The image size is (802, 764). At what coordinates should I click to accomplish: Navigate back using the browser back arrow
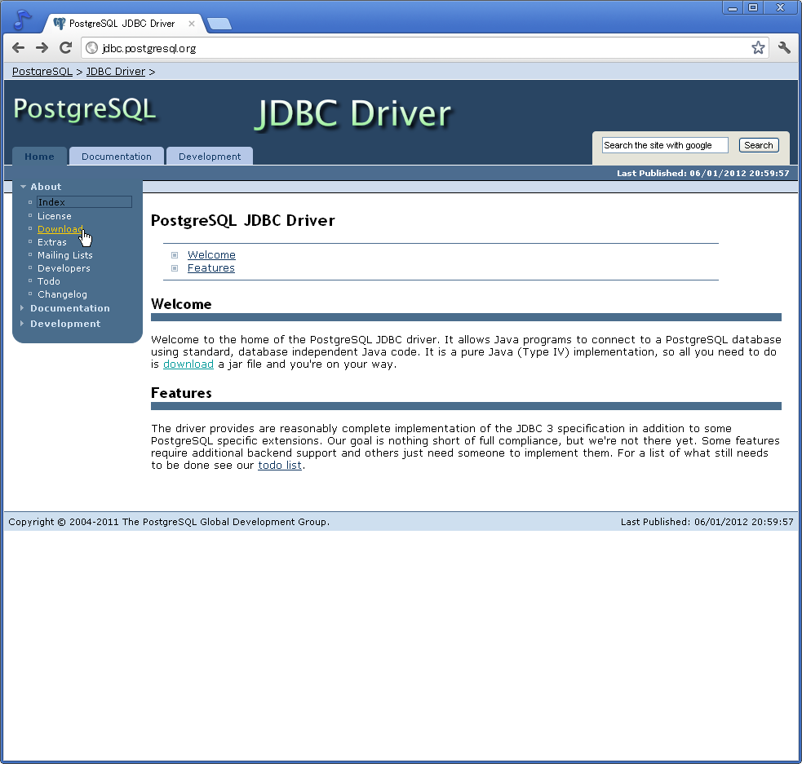pyautogui.click(x=18, y=47)
